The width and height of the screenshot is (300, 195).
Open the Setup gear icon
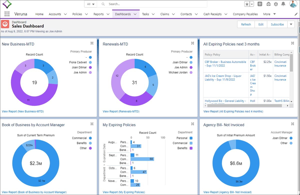click(276, 4)
